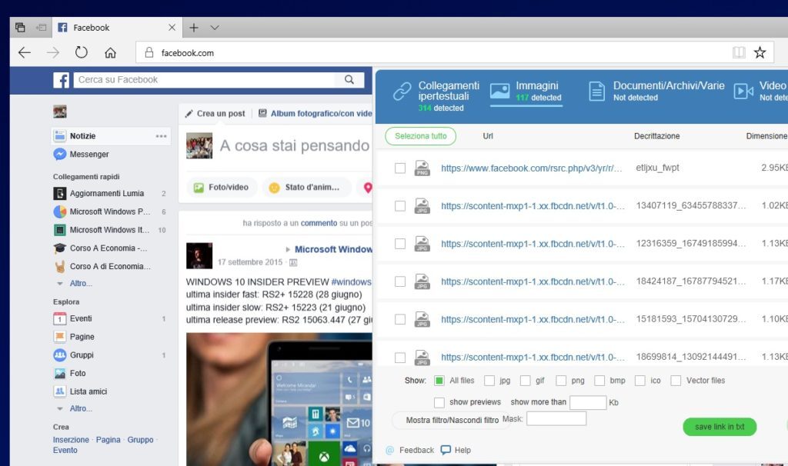This screenshot has width=788, height=466.
Task: Check the box for the 12316359_16749185994 row
Action: click(x=400, y=244)
